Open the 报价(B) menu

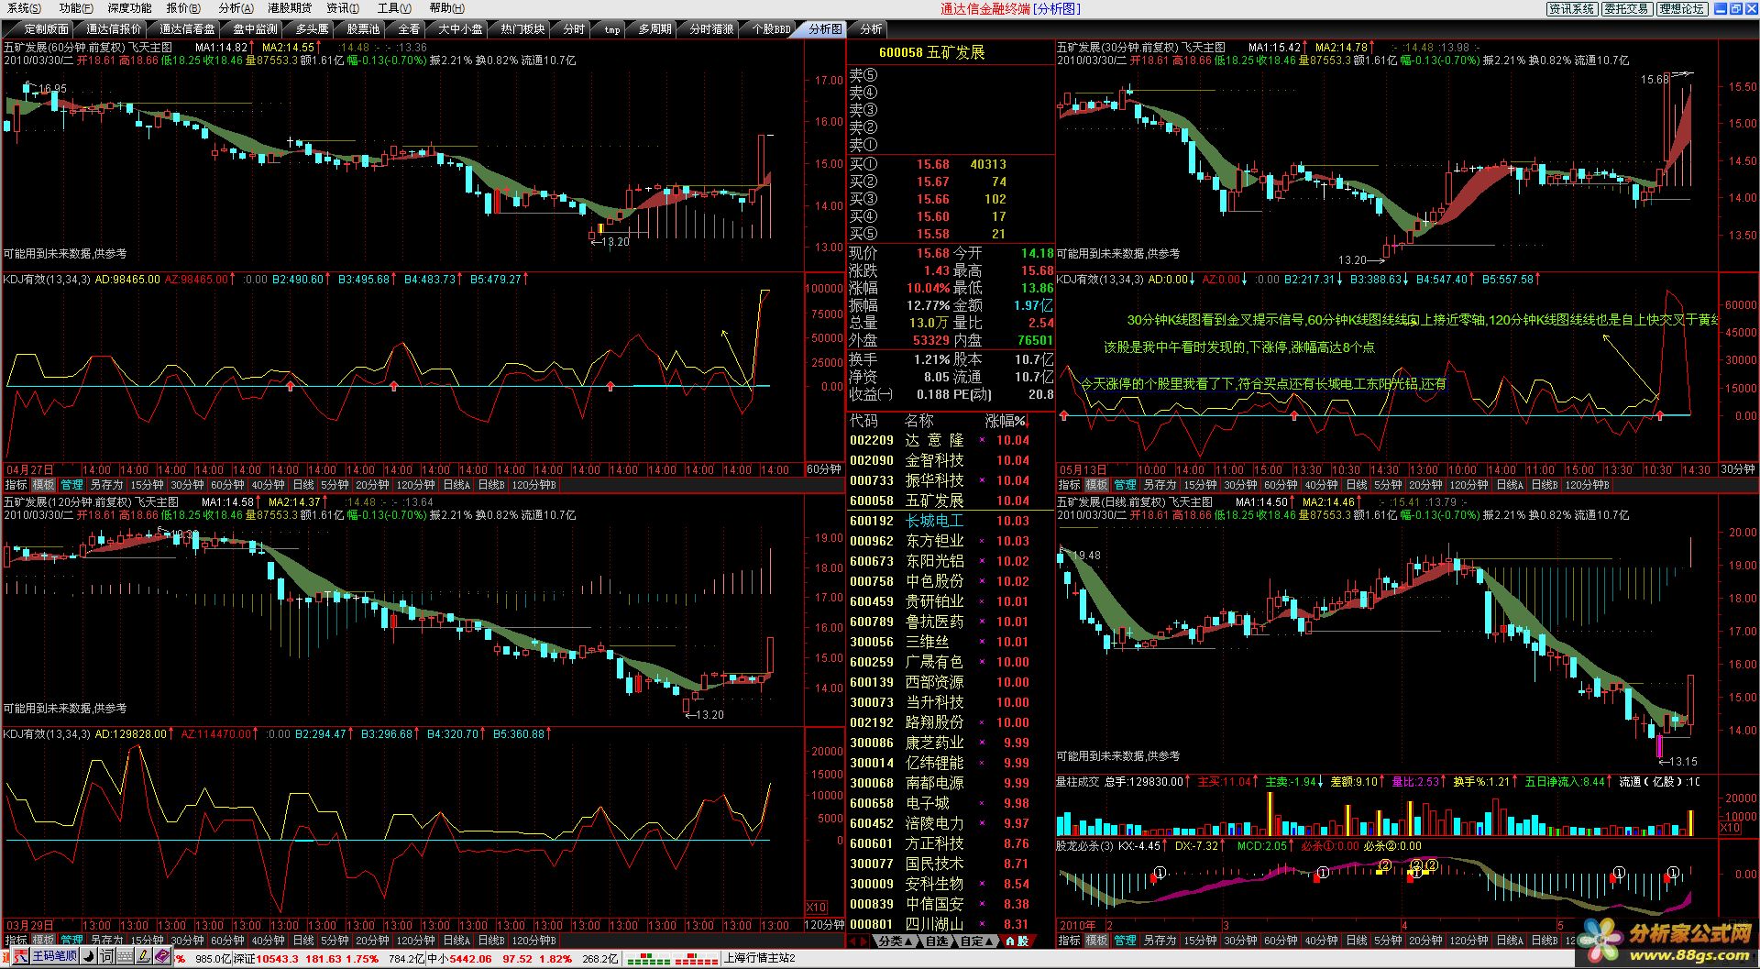point(183,8)
